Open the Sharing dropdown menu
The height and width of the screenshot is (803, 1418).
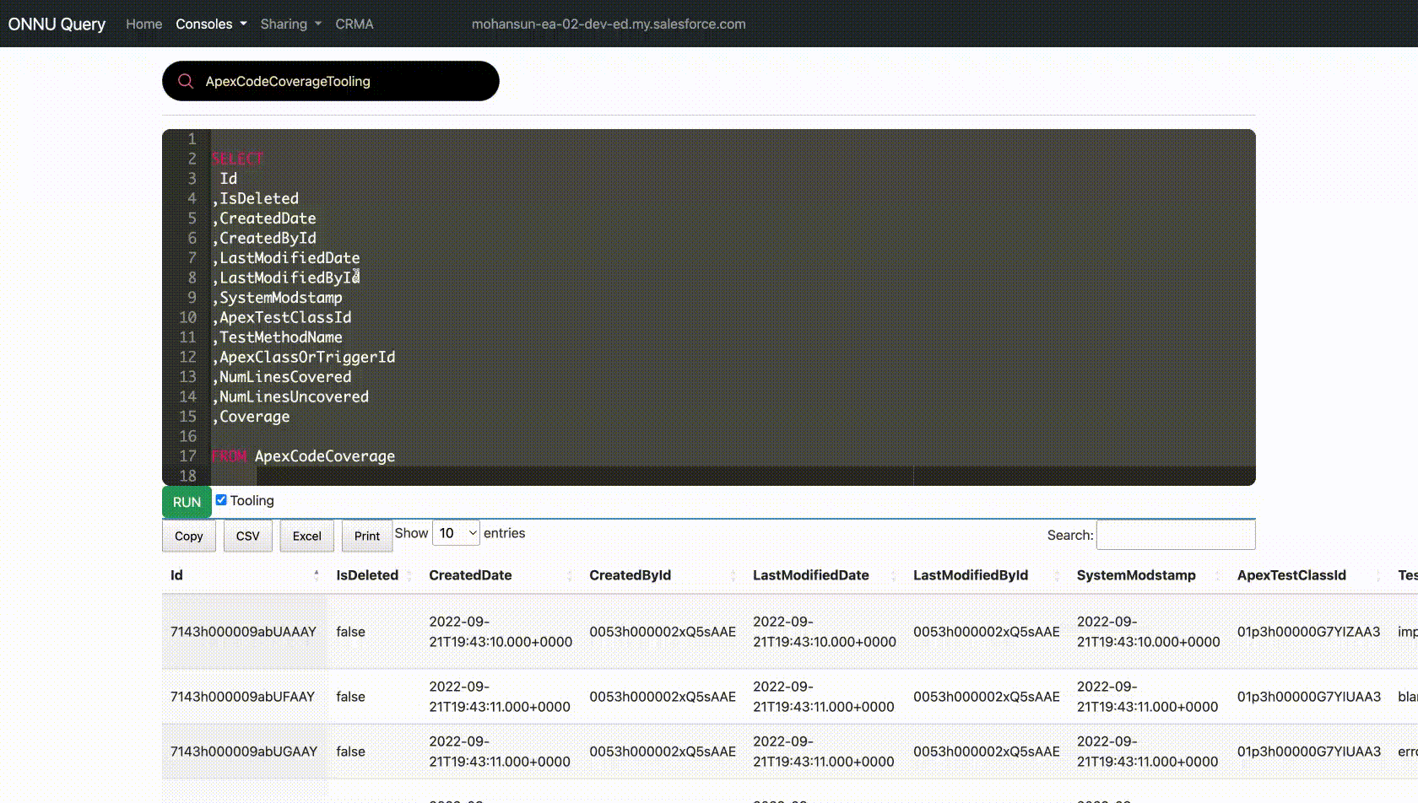click(290, 24)
